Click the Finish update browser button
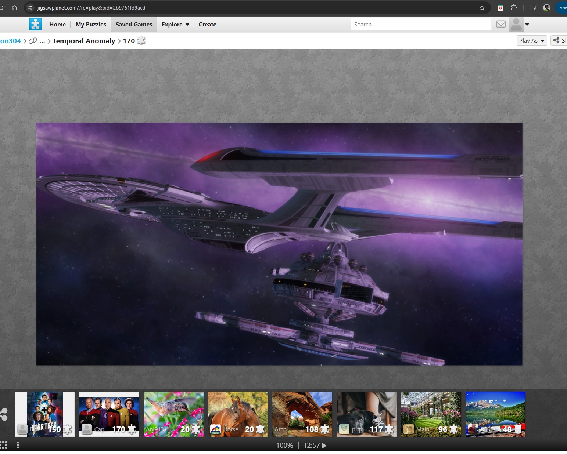Screen dimensions: 567x454 coord(561,8)
